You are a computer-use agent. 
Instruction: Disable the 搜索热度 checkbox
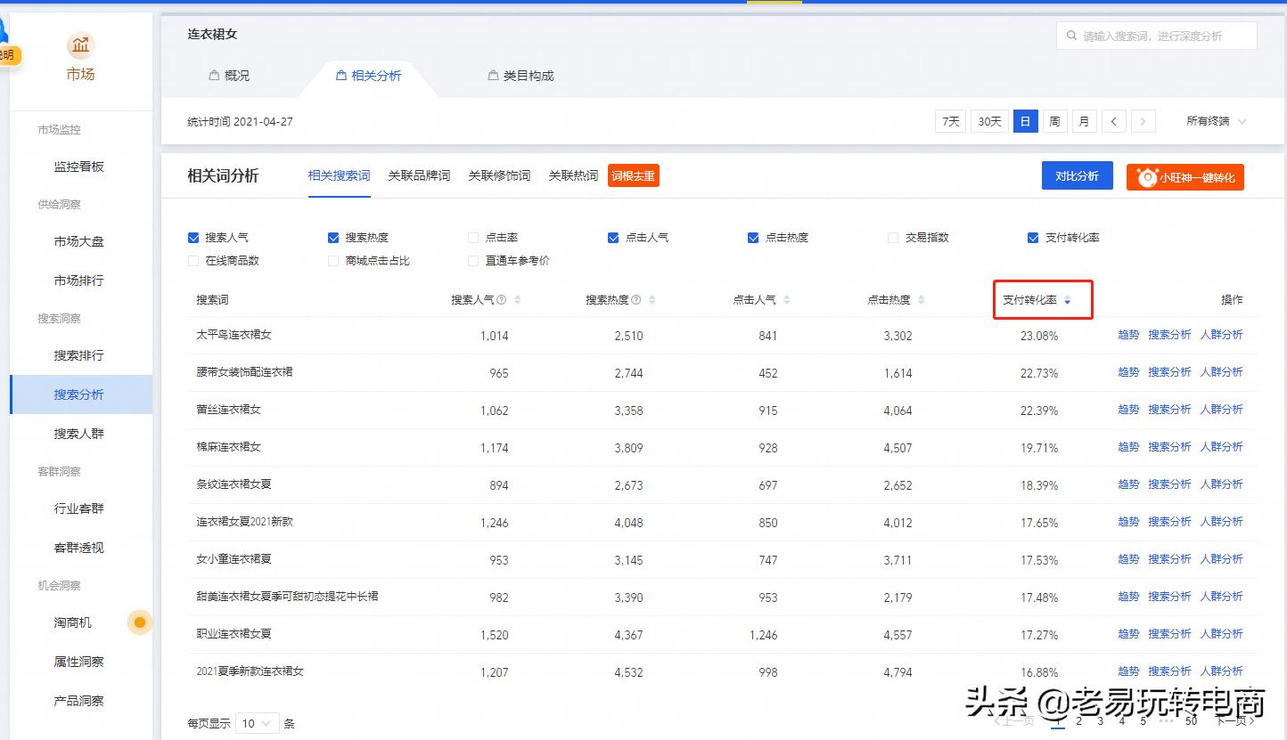tap(332, 237)
